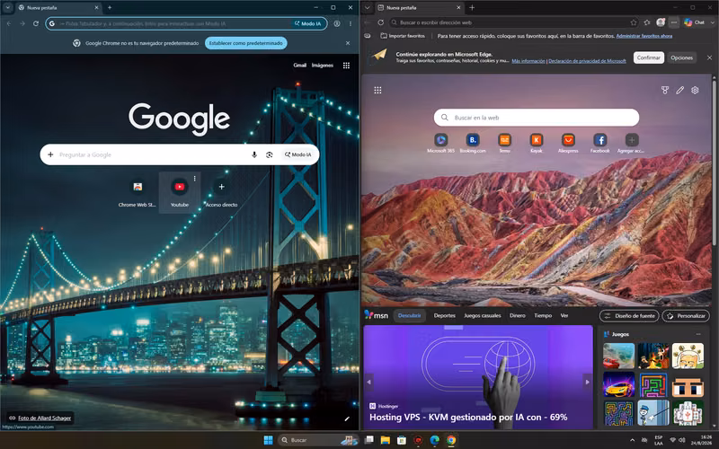Image resolution: width=719 pixels, height=449 pixels.
Task: Focus the Buscar en la web box
Action: coord(536,118)
